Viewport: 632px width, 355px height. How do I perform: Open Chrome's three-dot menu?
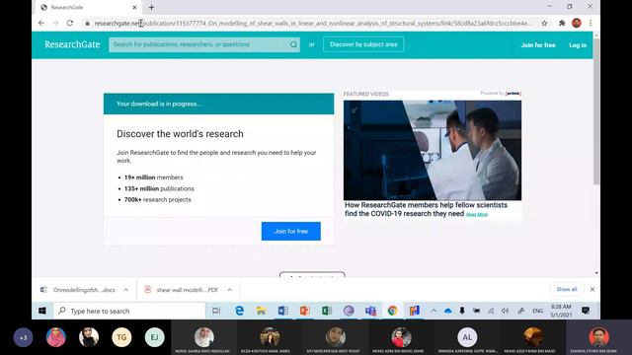pyautogui.click(x=591, y=24)
